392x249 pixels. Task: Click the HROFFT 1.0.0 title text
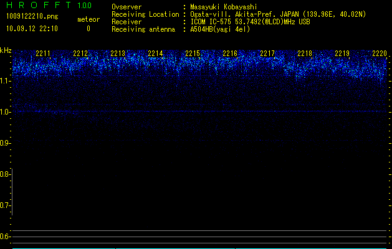pyautogui.click(x=49, y=5)
